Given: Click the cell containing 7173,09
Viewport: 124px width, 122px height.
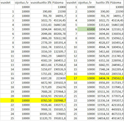Looking at the screenshot, I should pos(41,87).
